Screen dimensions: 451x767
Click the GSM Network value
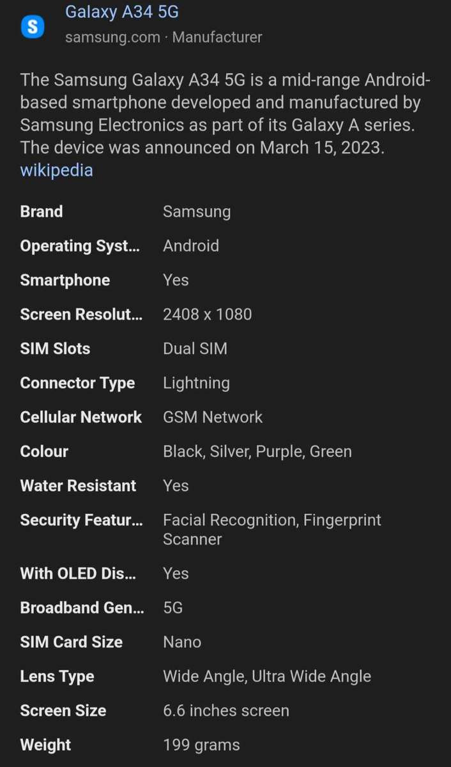coord(213,417)
